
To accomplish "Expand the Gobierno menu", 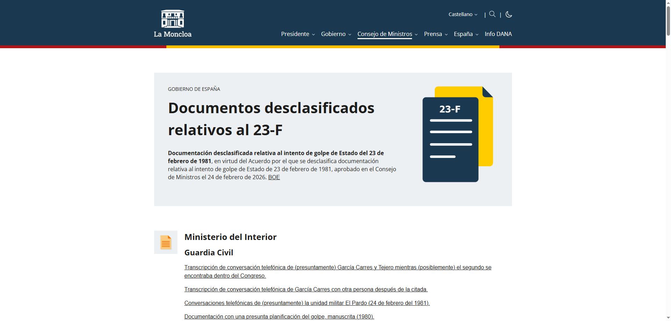I will click(x=336, y=34).
